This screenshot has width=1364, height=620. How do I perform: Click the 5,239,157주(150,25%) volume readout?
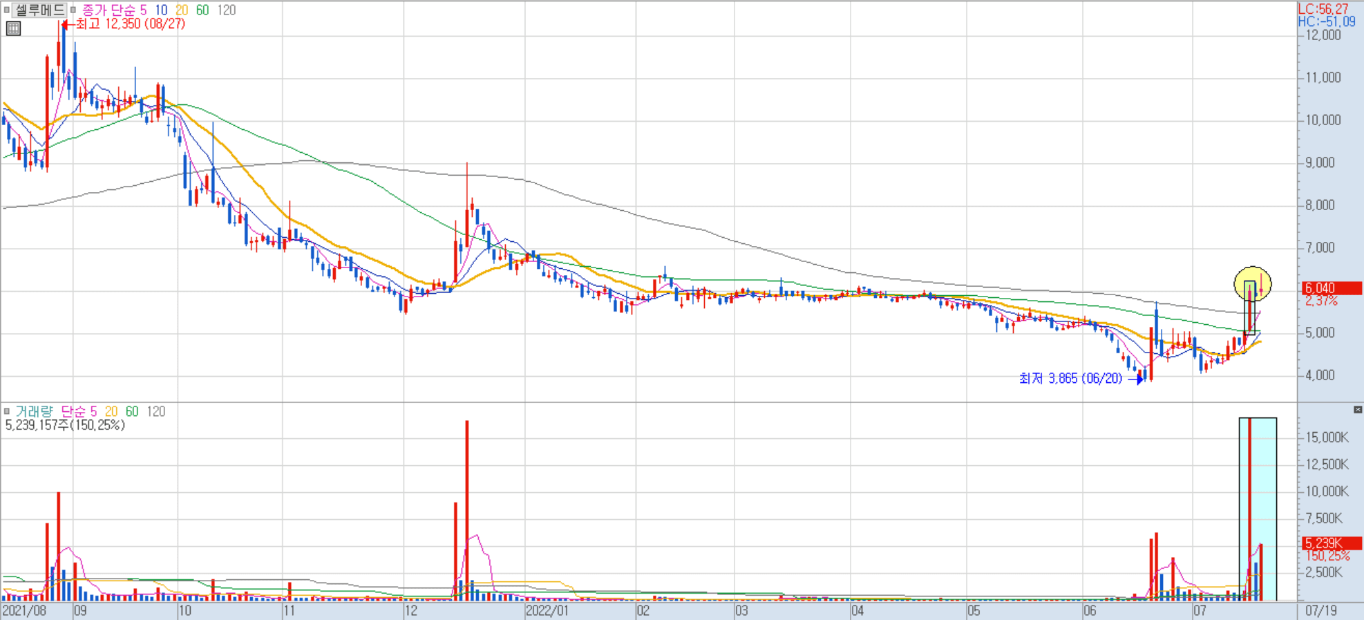pos(65,425)
